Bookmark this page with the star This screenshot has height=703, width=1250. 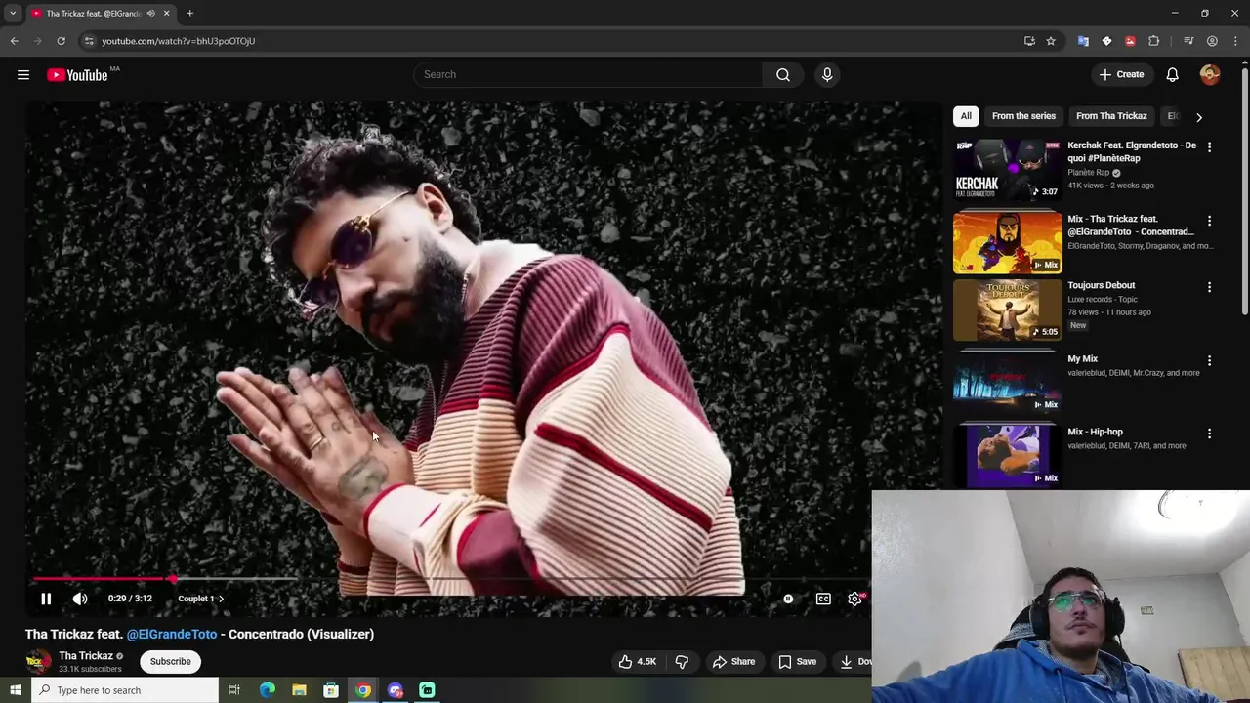[x=1051, y=41]
